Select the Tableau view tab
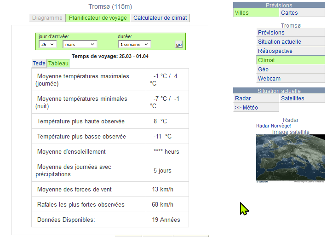This screenshot has width=327, height=237. [x=58, y=64]
